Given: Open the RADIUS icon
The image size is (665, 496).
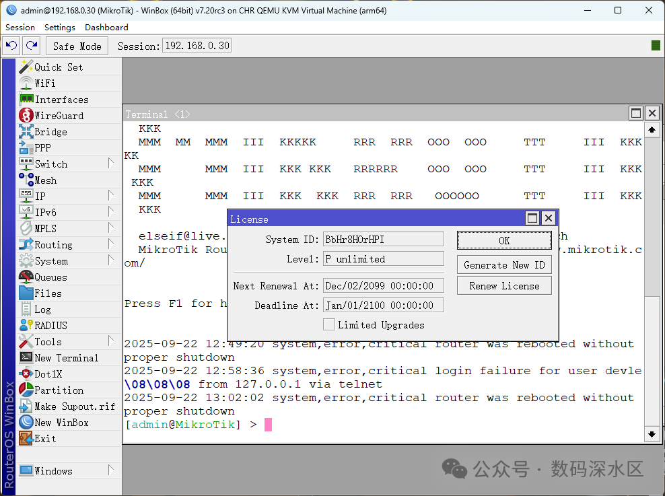Looking at the screenshot, I should (x=26, y=325).
